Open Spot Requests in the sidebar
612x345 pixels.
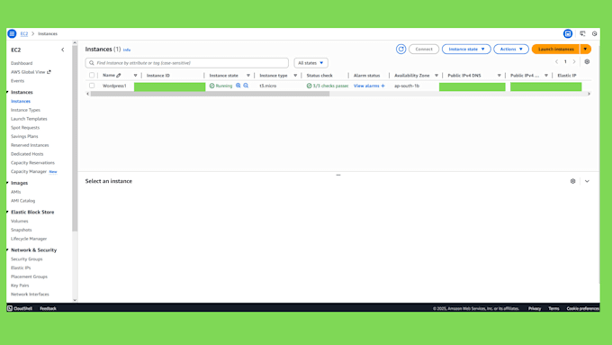[x=25, y=128]
